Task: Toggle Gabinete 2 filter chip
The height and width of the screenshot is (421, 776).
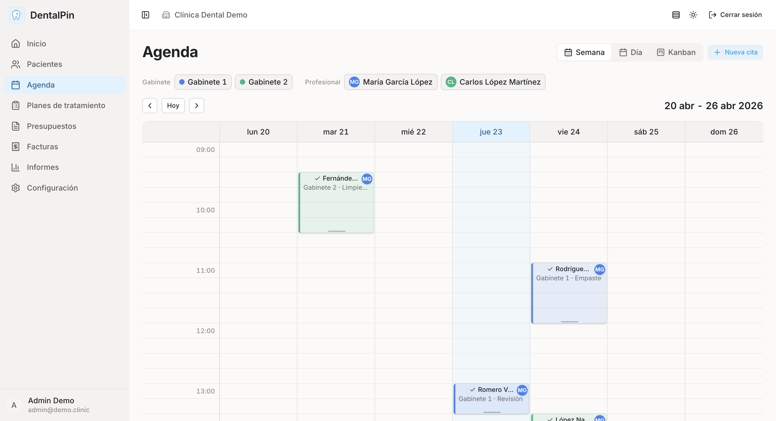Action: point(264,82)
